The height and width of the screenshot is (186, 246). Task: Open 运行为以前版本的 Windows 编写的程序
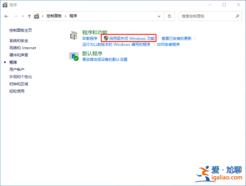click(x=116, y=45)
